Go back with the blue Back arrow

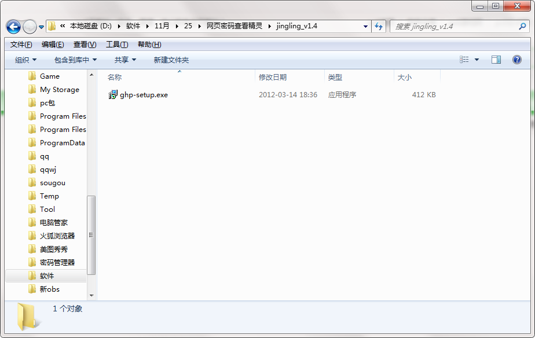13,27
